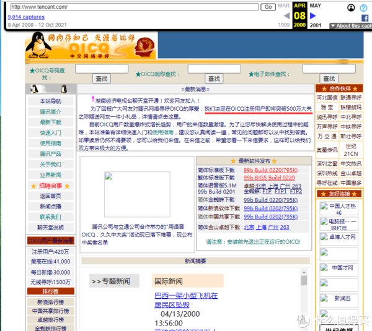Open 快速入门 in the left menu
The image size is (372, 331).
point(51,133)
